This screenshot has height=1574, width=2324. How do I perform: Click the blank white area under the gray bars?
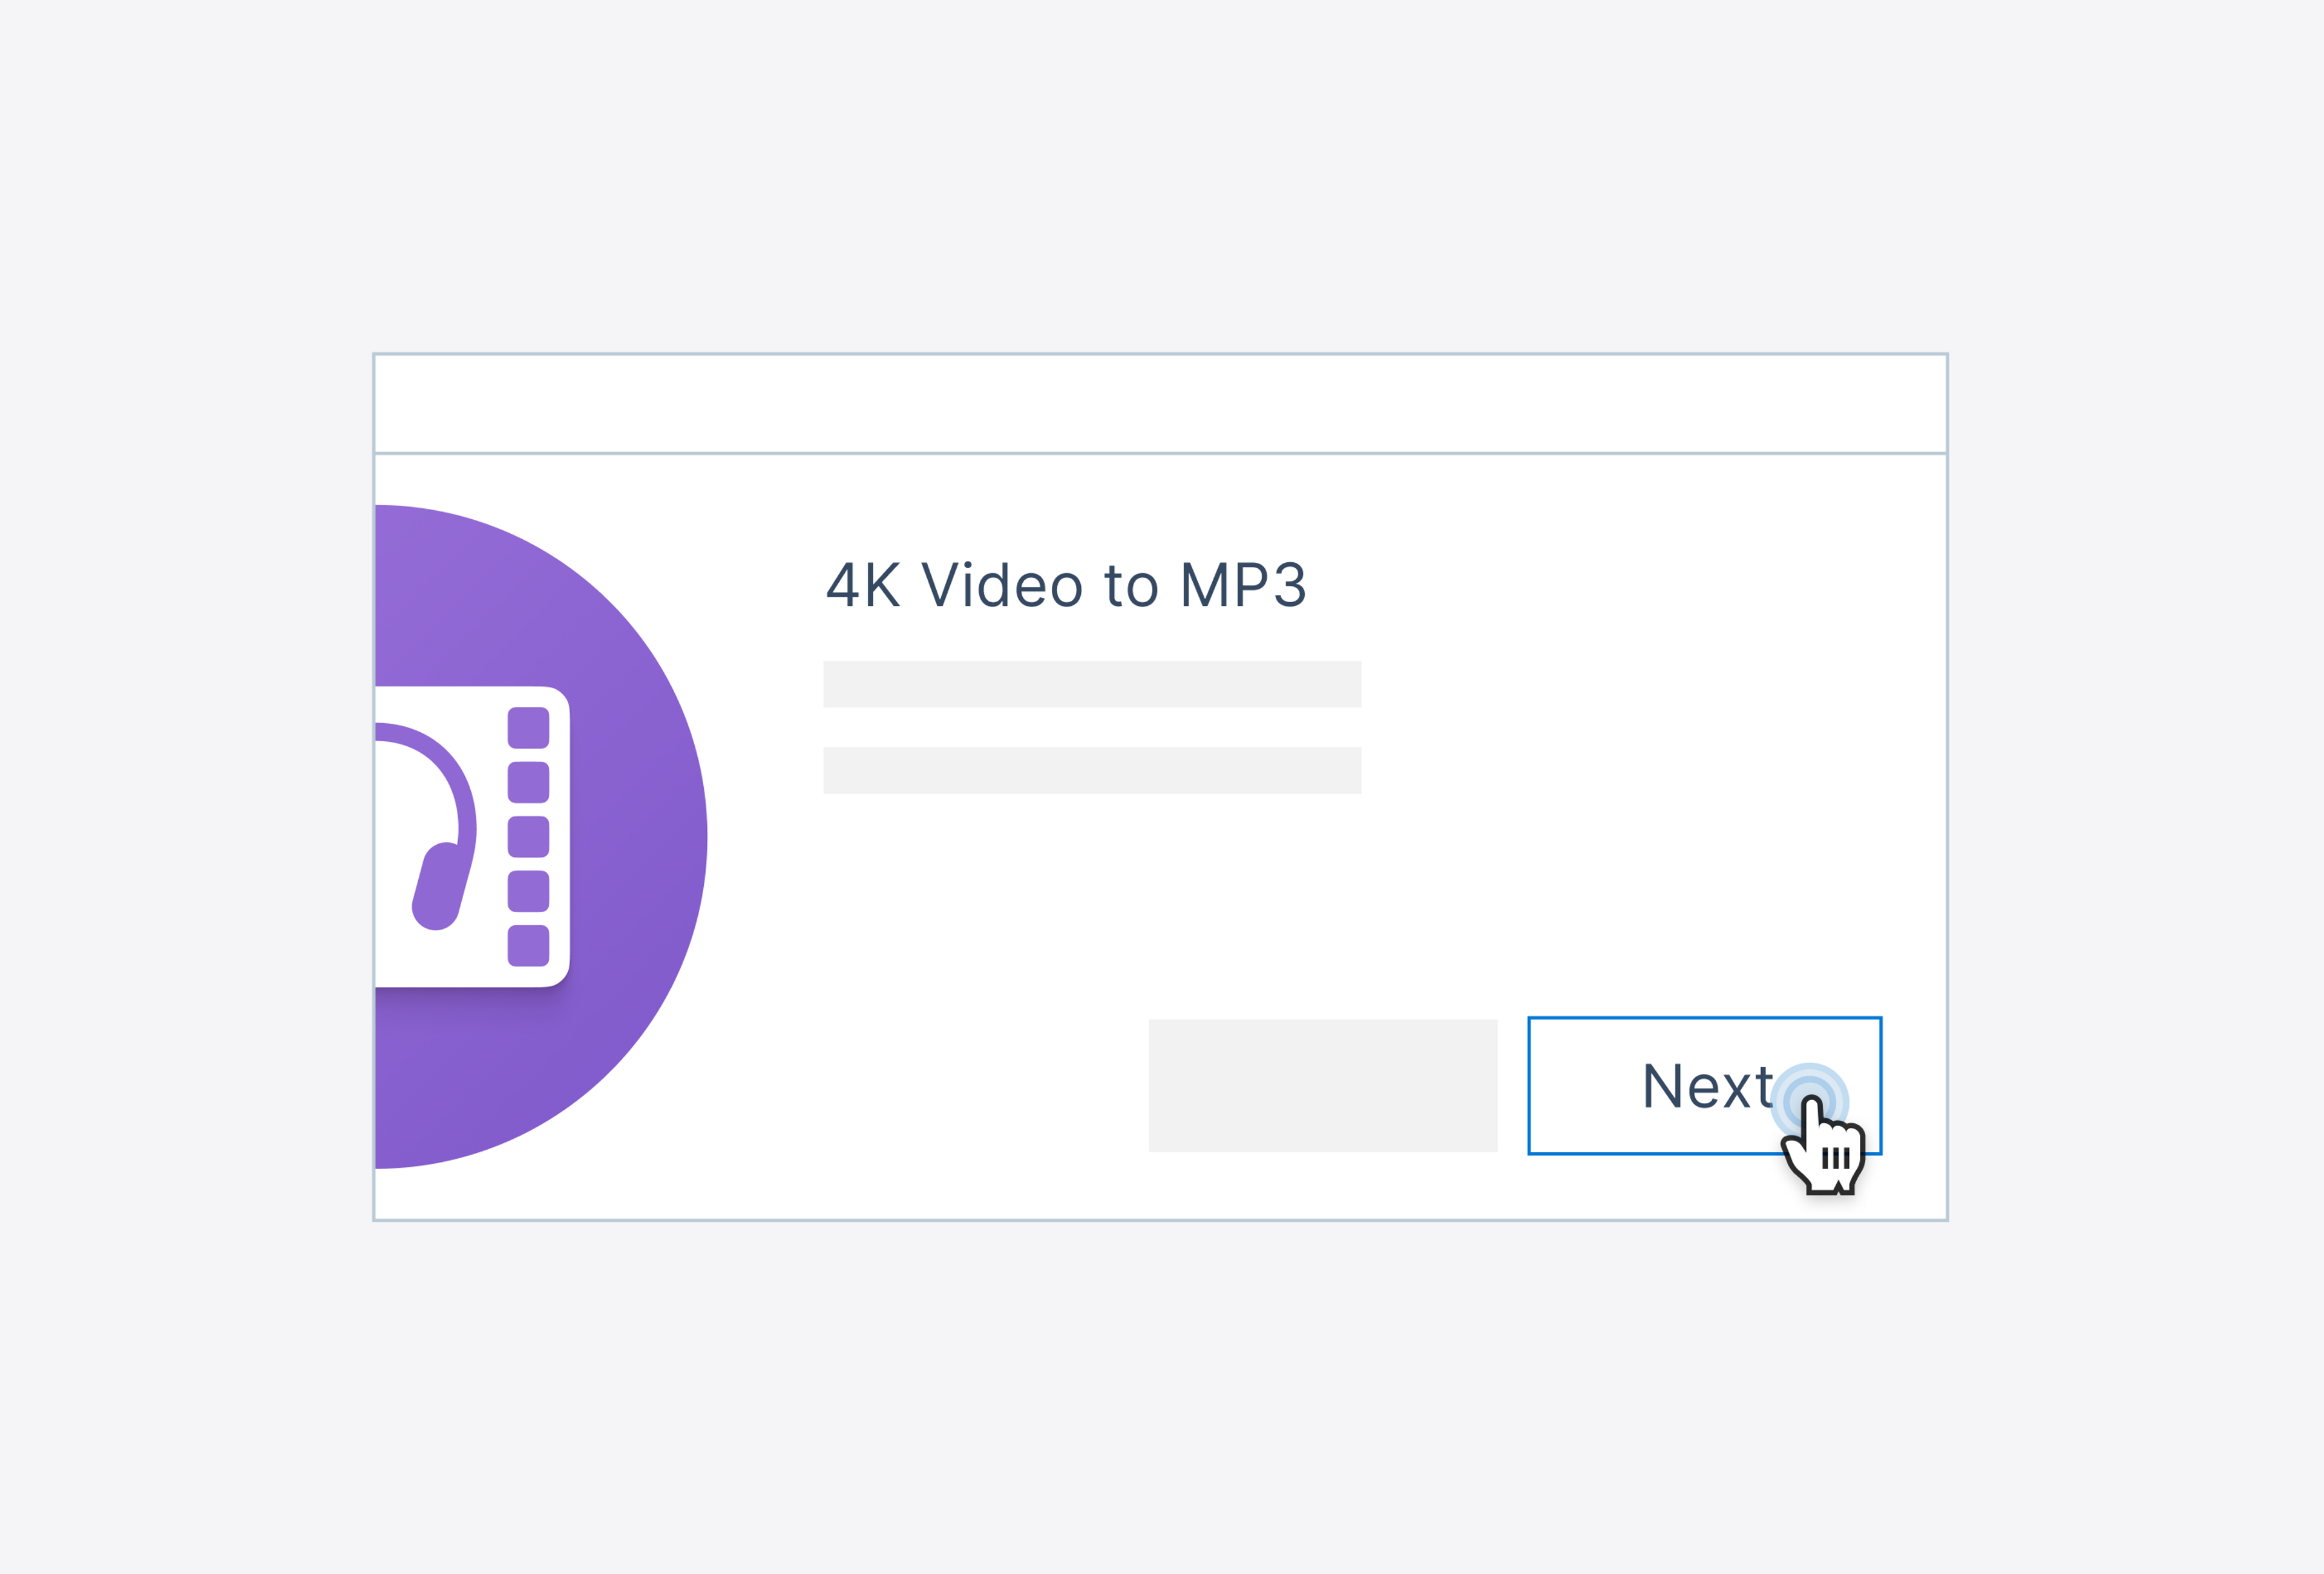click(x=1100, y=900)
